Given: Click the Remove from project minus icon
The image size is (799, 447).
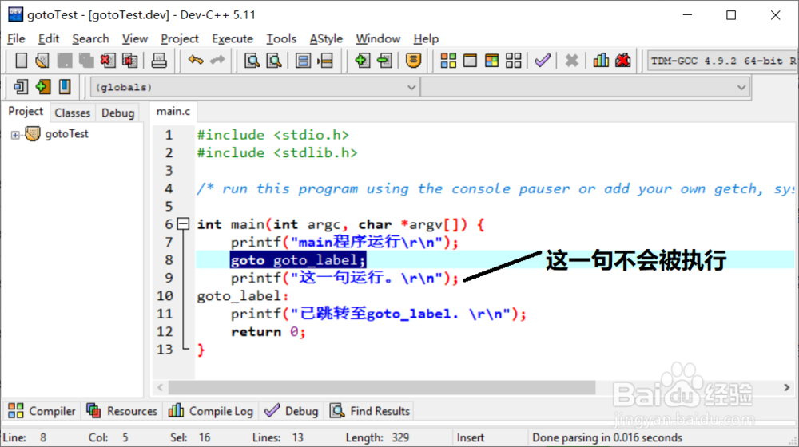Looking at the screenshot, I should (384, 61).
